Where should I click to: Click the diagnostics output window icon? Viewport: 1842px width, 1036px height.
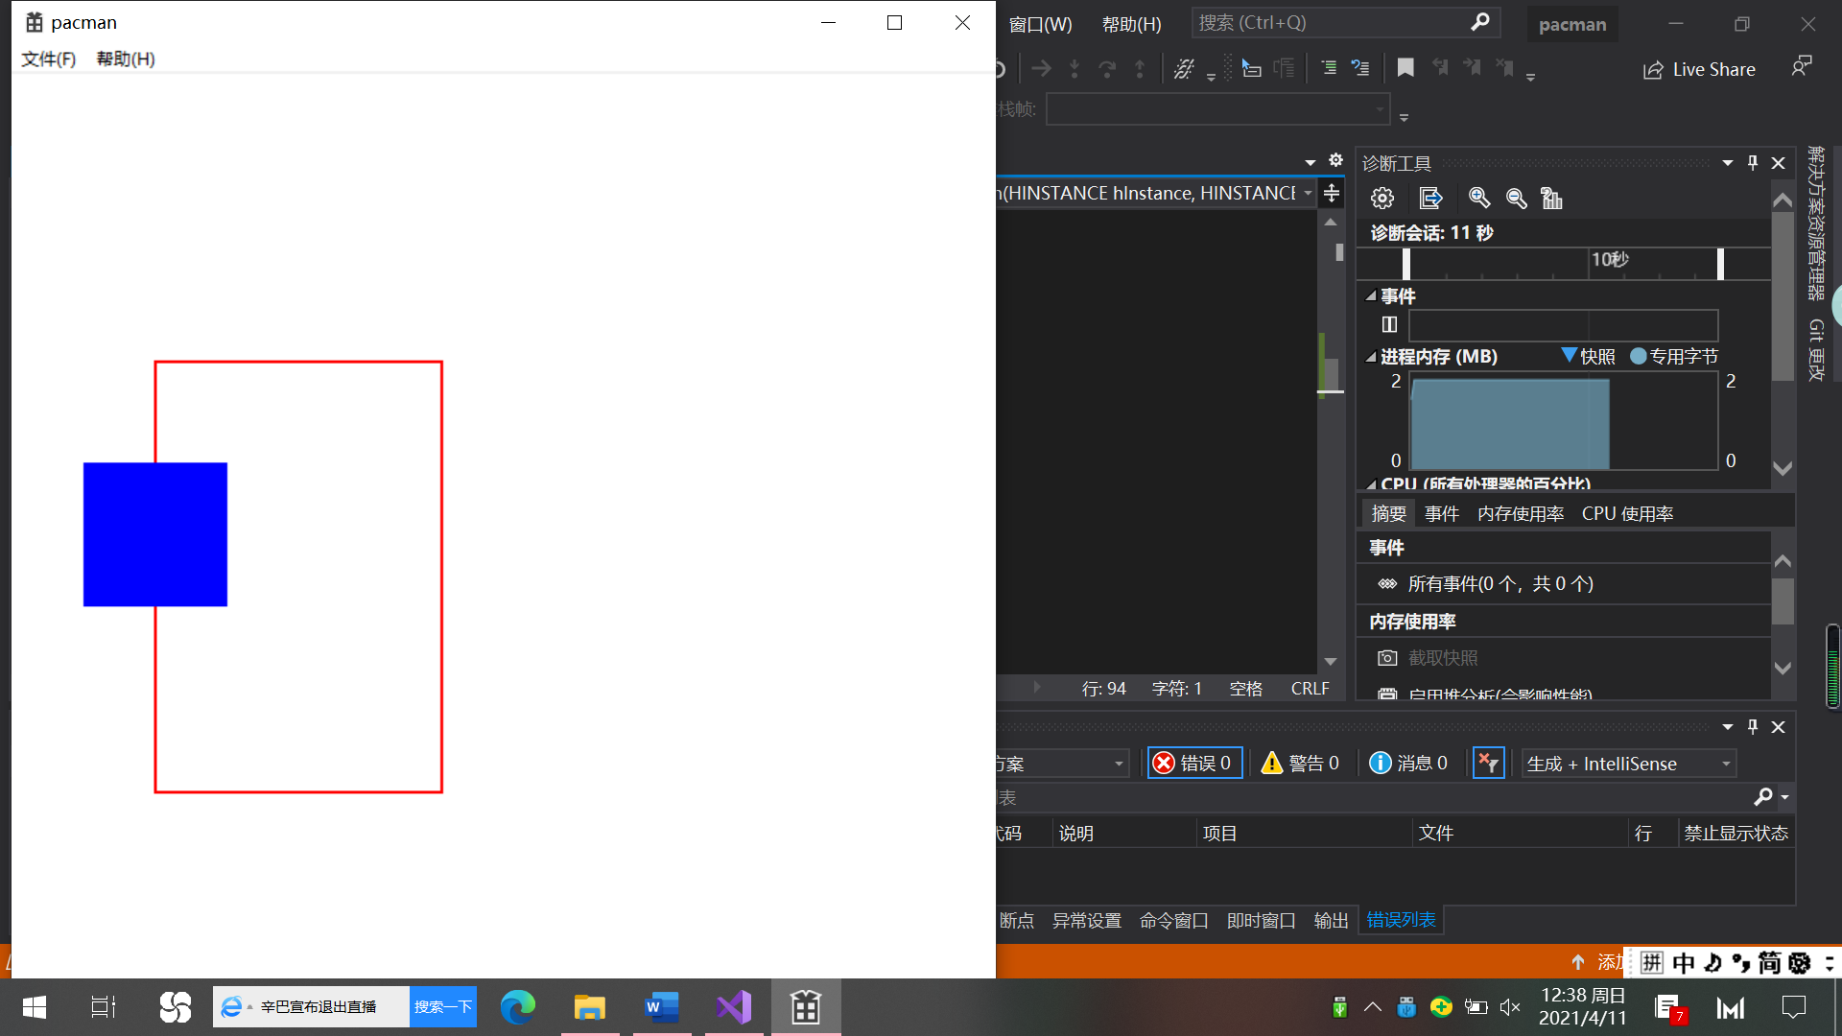1430,198
